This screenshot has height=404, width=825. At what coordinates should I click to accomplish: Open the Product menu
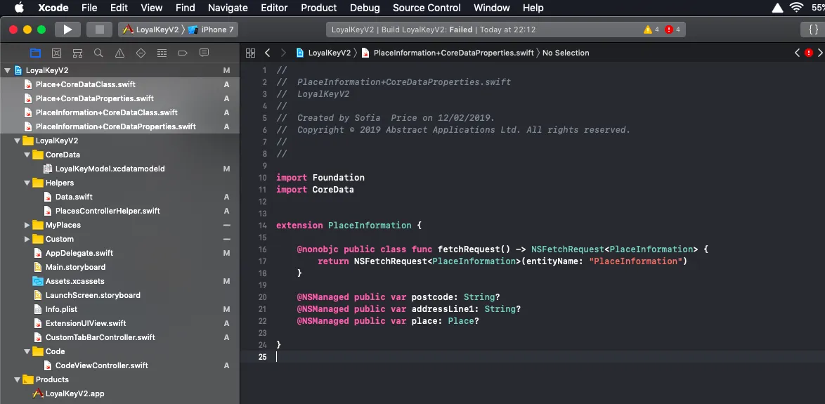point(318,7)
